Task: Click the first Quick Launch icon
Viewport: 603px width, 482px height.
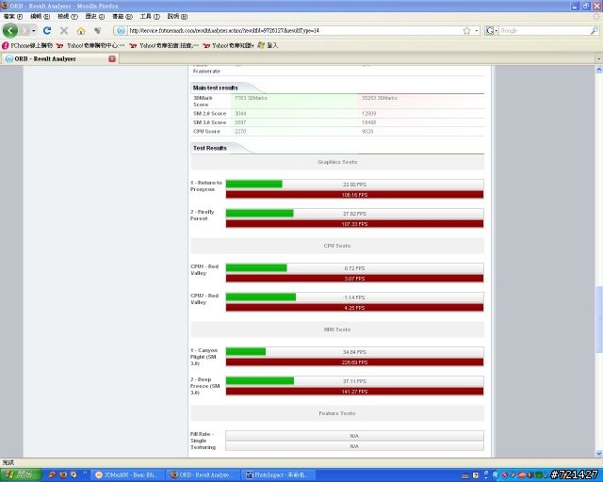Action: tap(53, 474)
